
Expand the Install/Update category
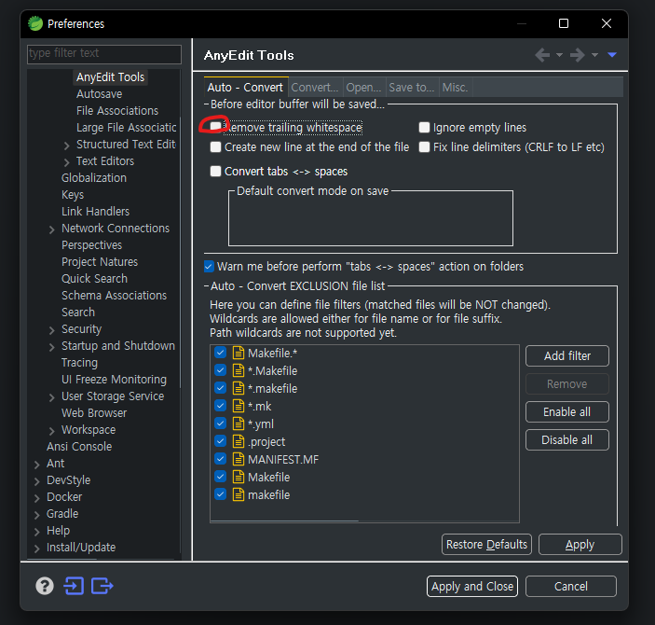[36, 548]
